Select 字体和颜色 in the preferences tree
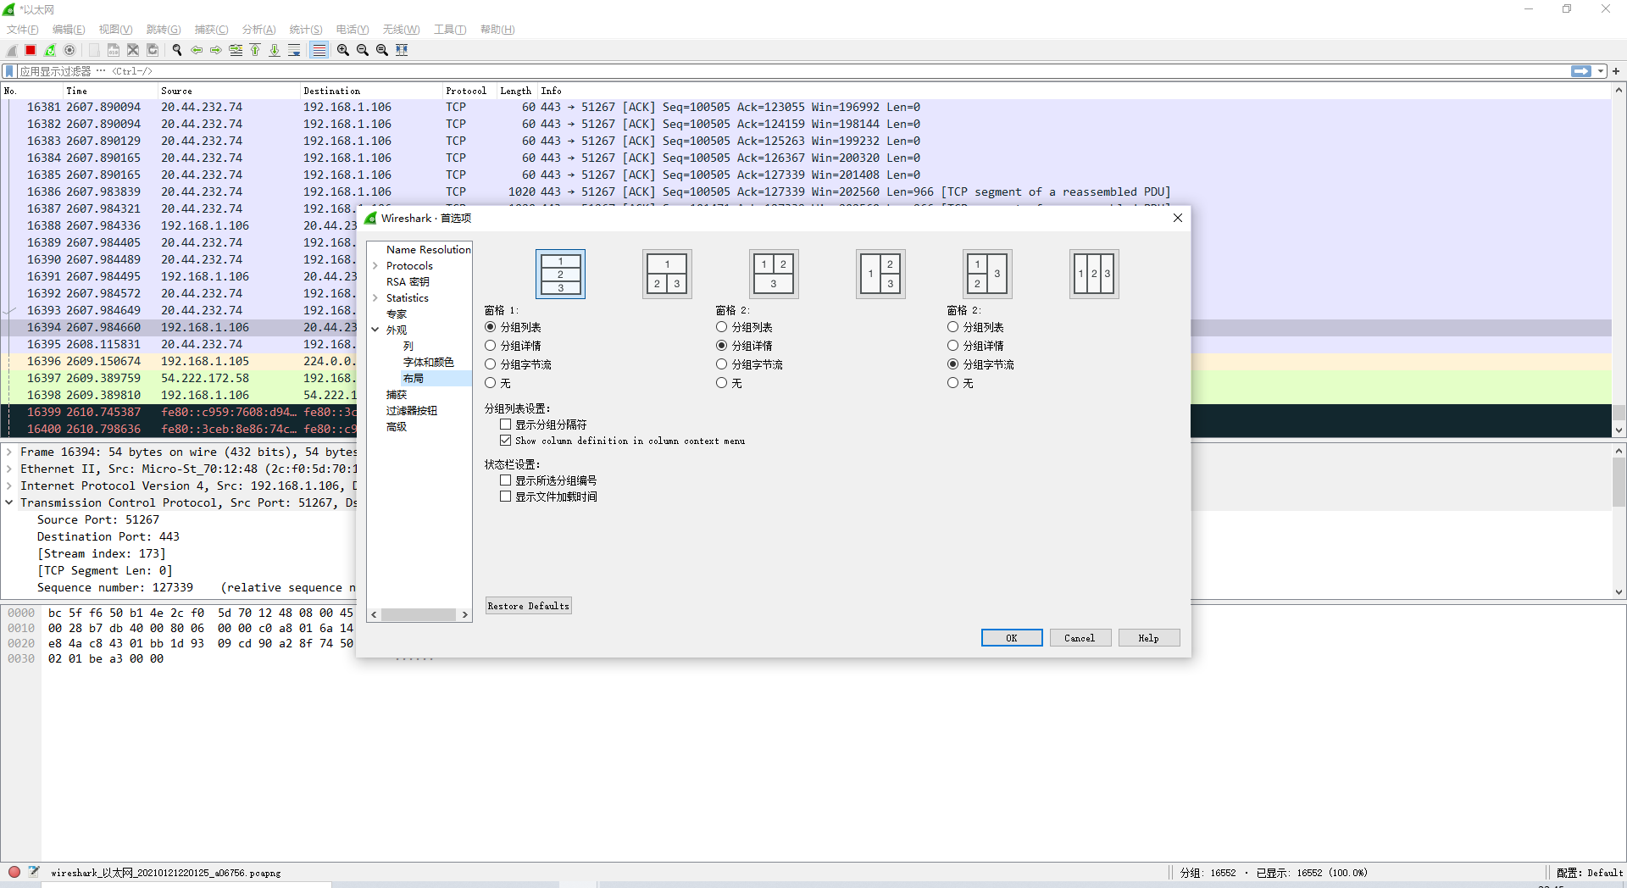This screenshot has height=888, width=1627. click(428, 363)
